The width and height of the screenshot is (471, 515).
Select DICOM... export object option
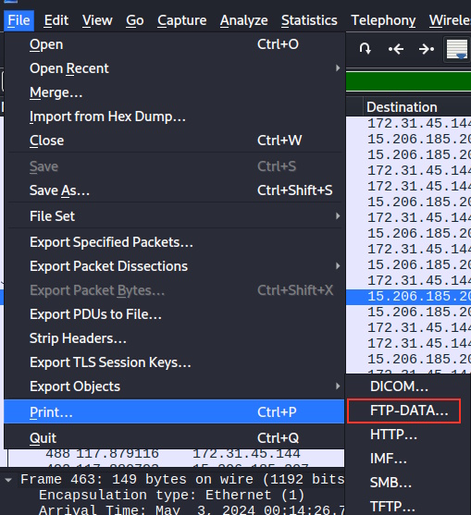coord(408,386)
